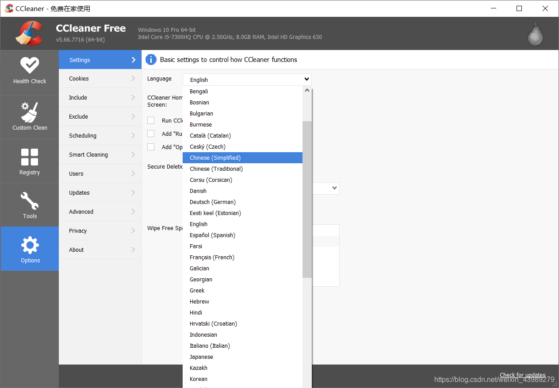Select Corsu (Corsican) language
This screenshot has width=559, height=388.
click(242, 180)
